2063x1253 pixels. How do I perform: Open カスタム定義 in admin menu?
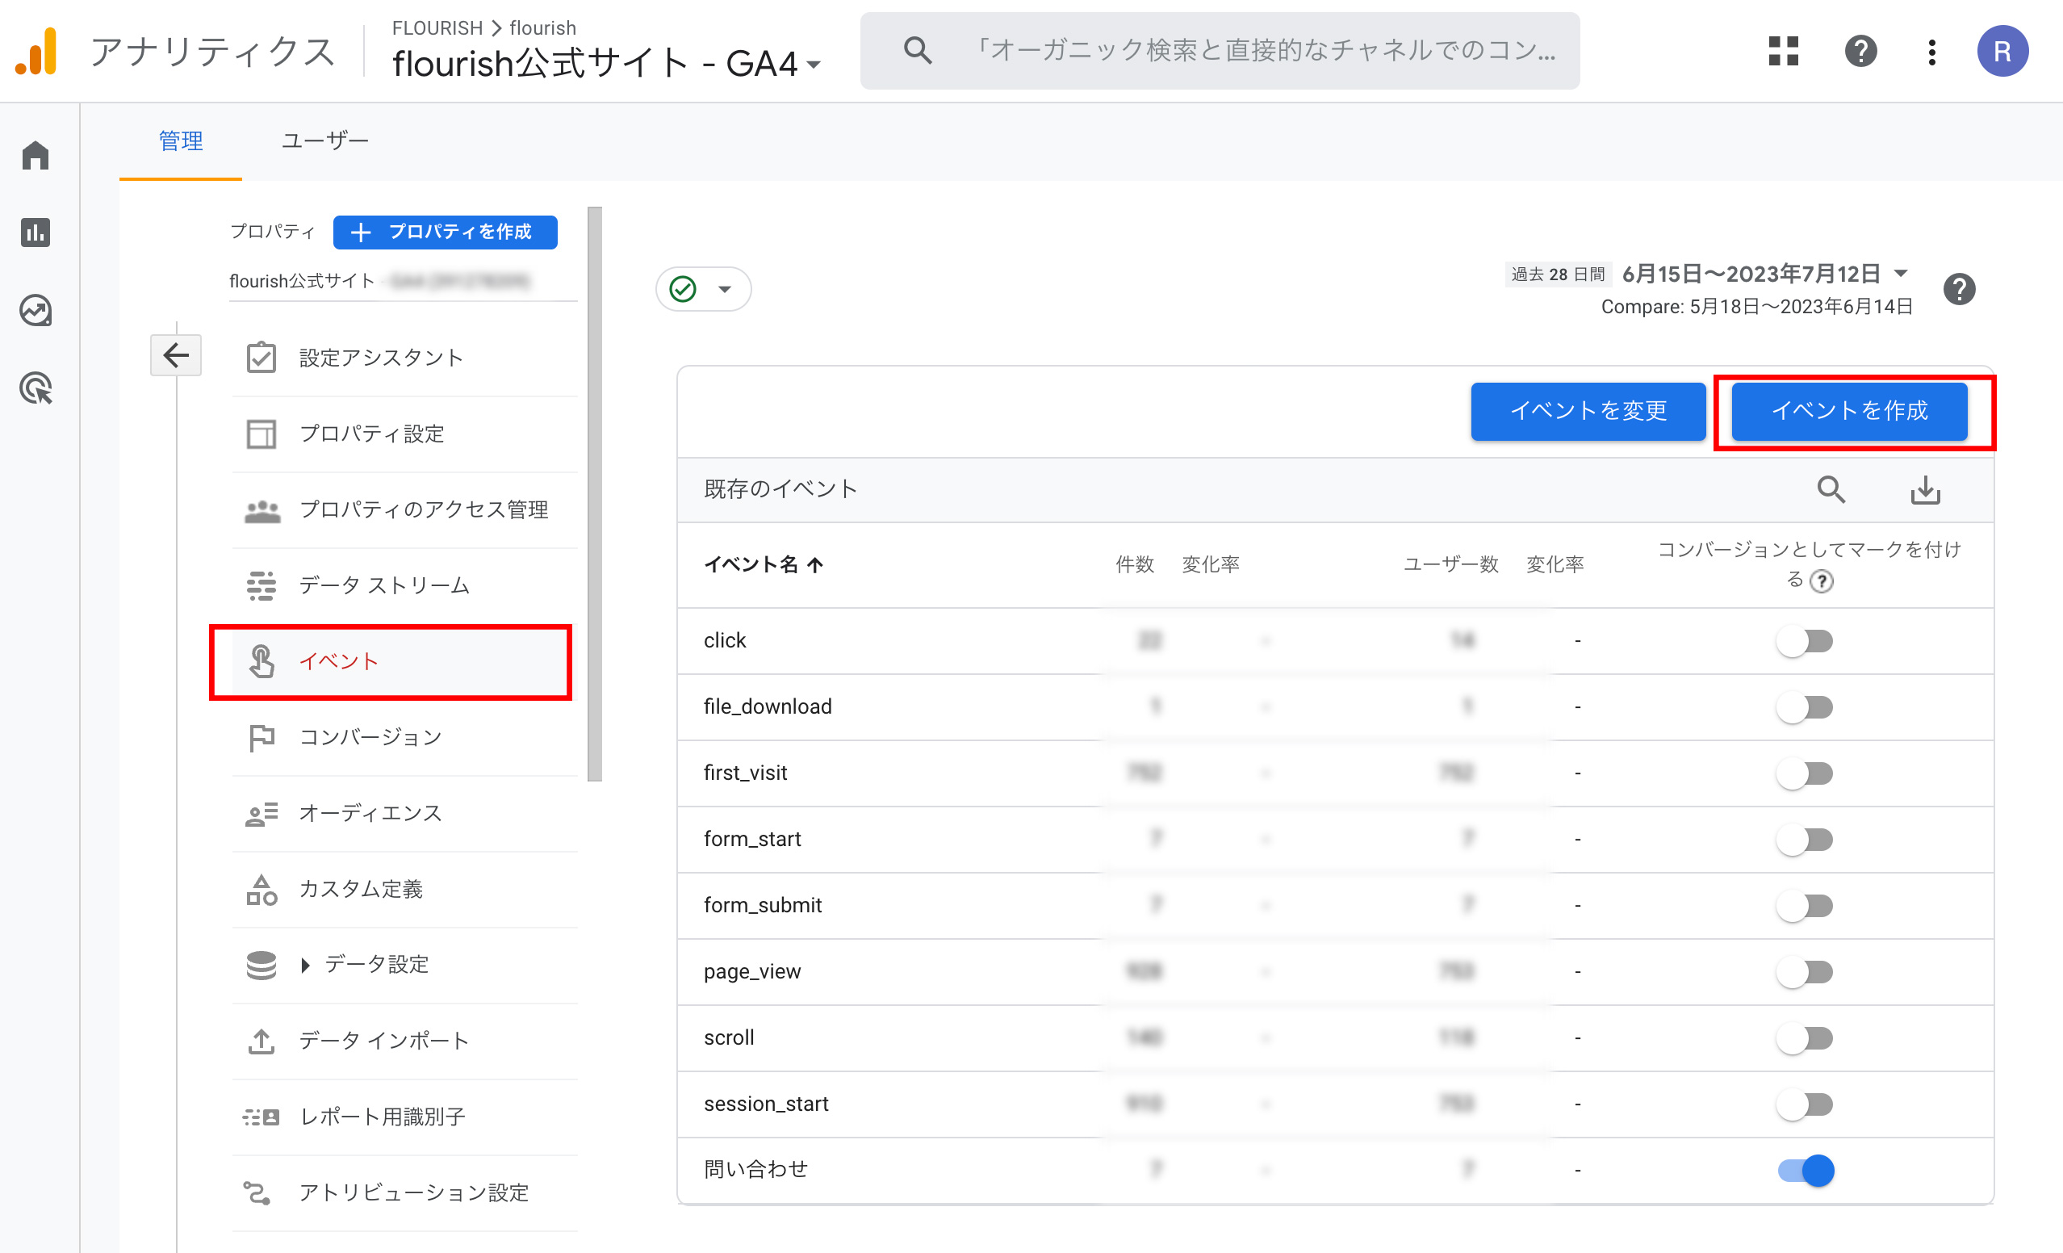(x=404, y=889)
